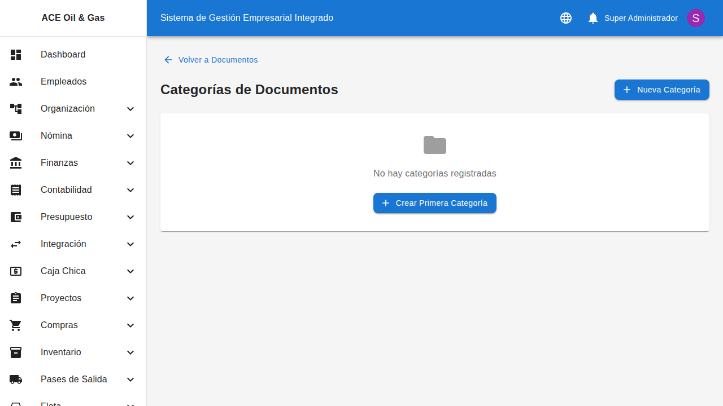The height and width of the screenshot is (406, 723).
Task: Click the Nómina wallet icon
Action: tap(15, 135)
